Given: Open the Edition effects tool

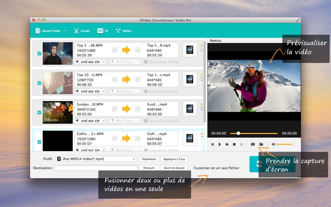Looking at the screenshot, I should [x=123, y=31].
